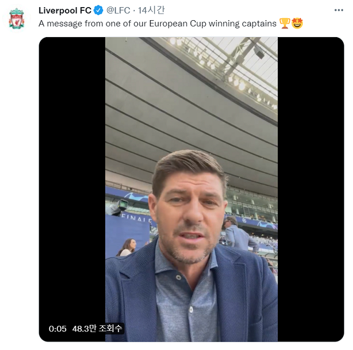Click the black left letterbox area of the video
This screenshot has height=350, width=353.
coord(72,180)
